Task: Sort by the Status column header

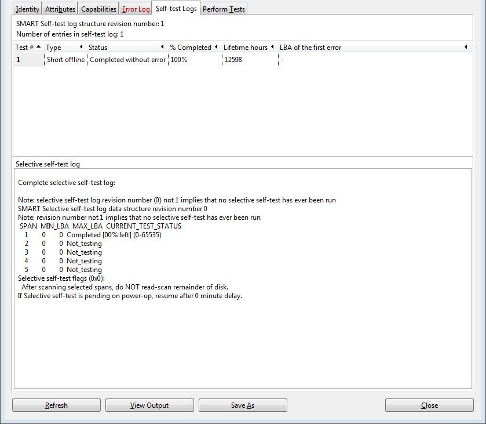Action: click(x=127, y=47)
